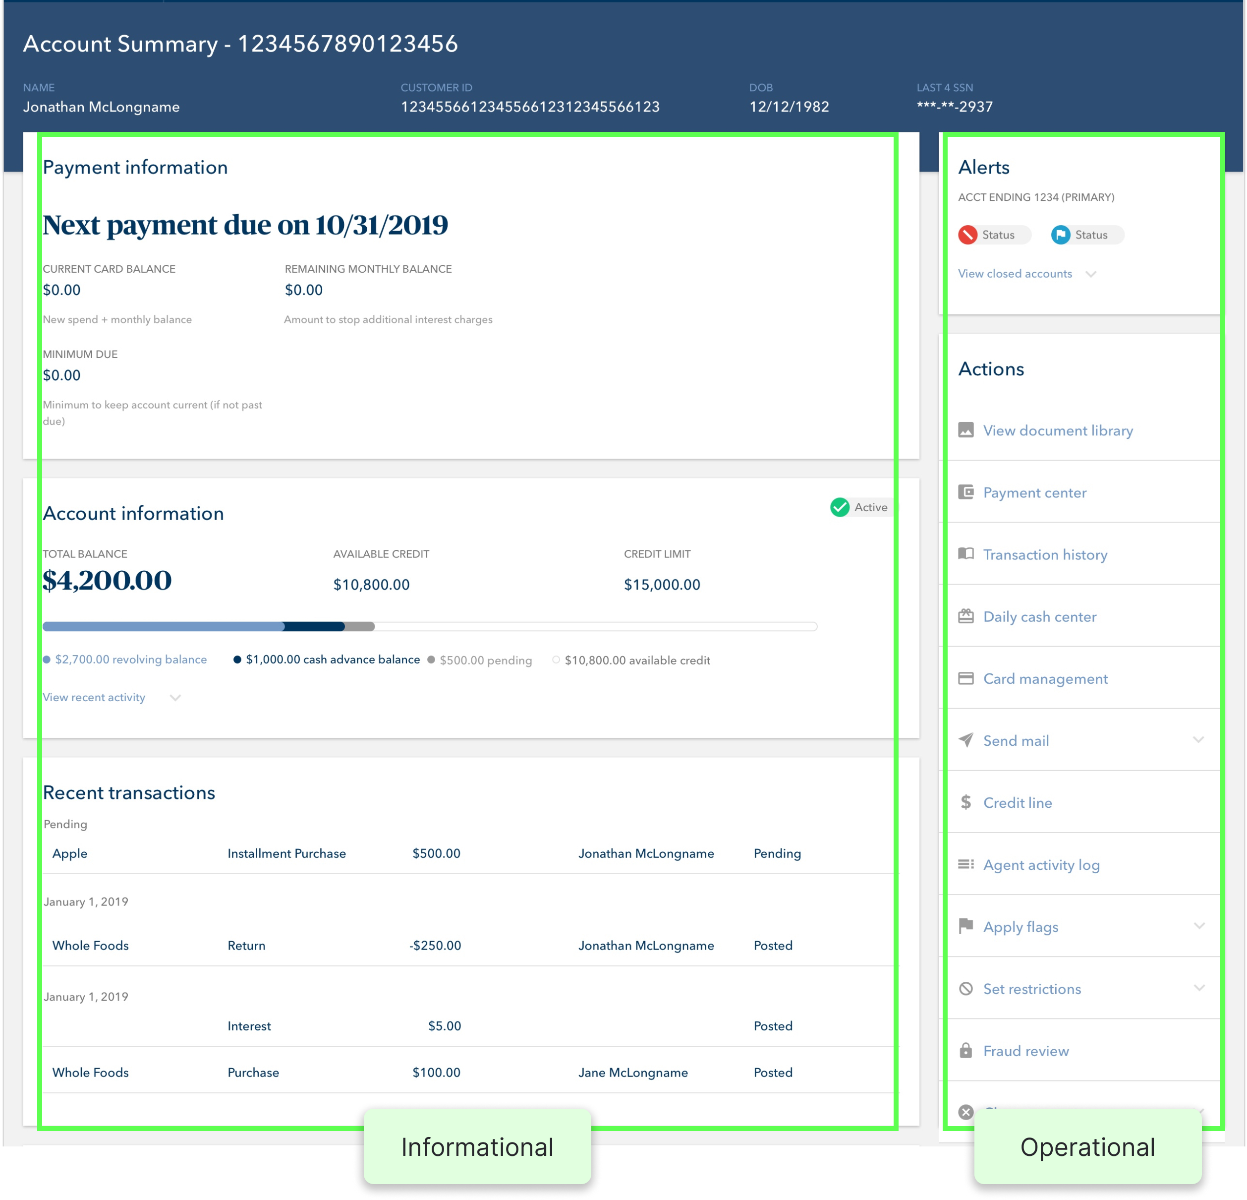This screenshot has height=1200, width=1247.
Task: Click the gray pending bar segment
Action: 360,626
